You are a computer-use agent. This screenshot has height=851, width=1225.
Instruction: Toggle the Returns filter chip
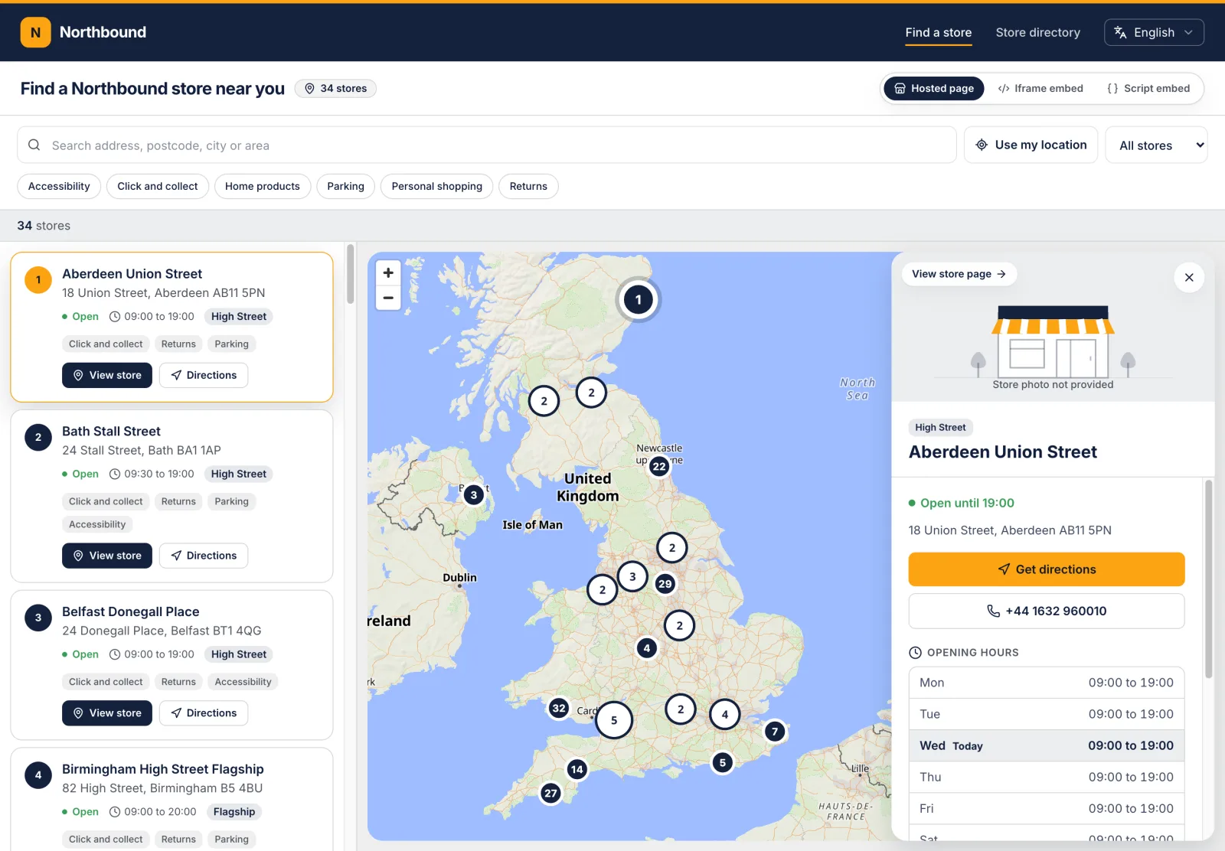pyautogui.click(x=528, y=187)
